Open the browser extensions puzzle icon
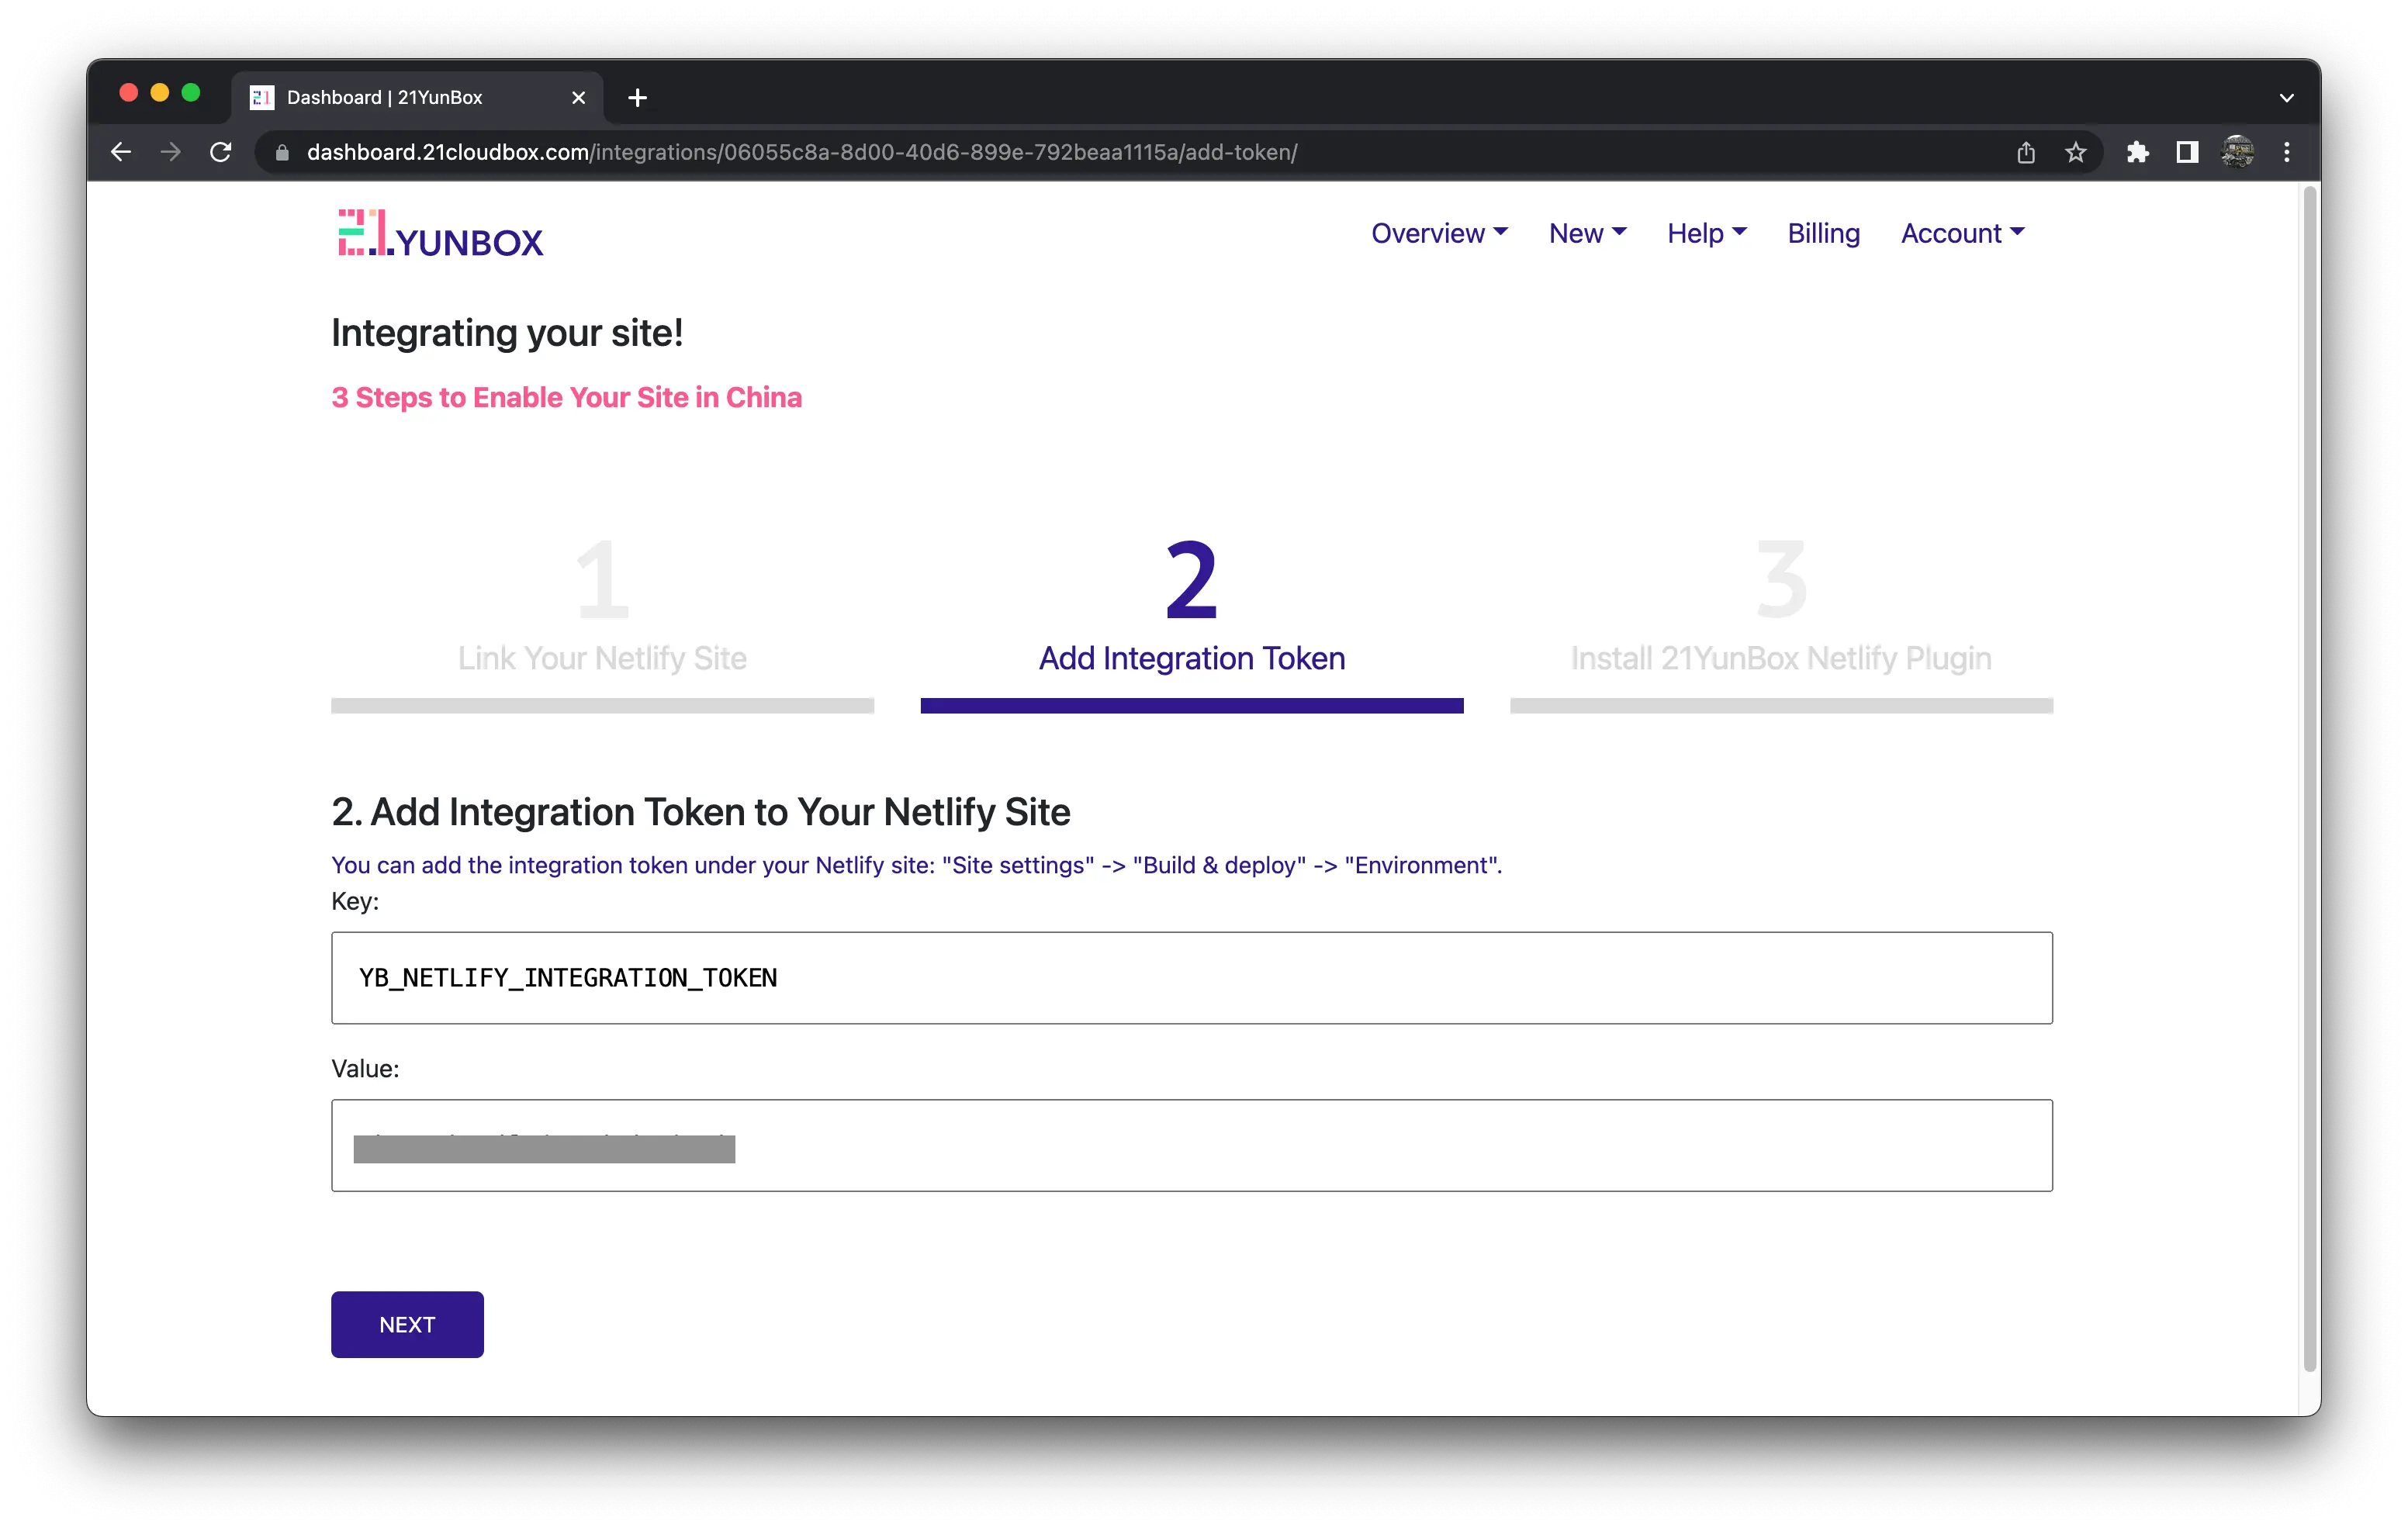 click(x=2137, y=152)
